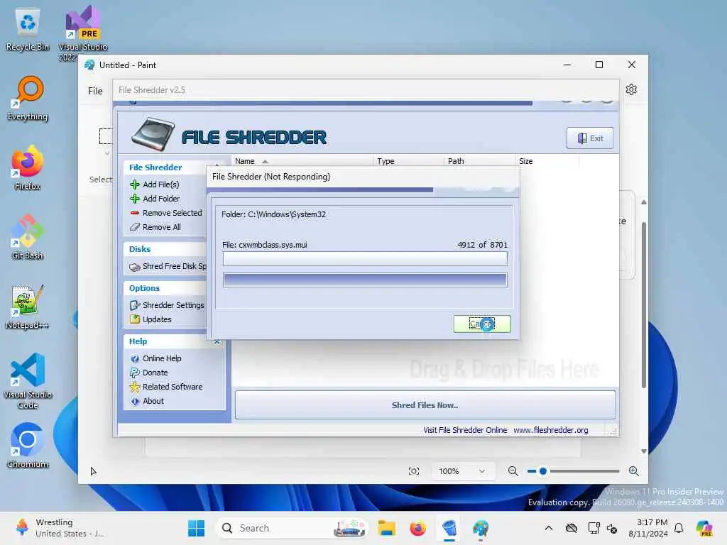Adjust the Paint zoom slider handle
Image resolution: width=727 pixels, height=545 pixels.
click(543, 471)
